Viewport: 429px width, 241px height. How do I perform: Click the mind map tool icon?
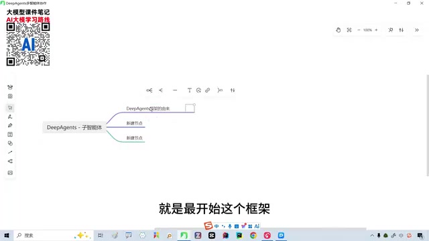(10, 161)
